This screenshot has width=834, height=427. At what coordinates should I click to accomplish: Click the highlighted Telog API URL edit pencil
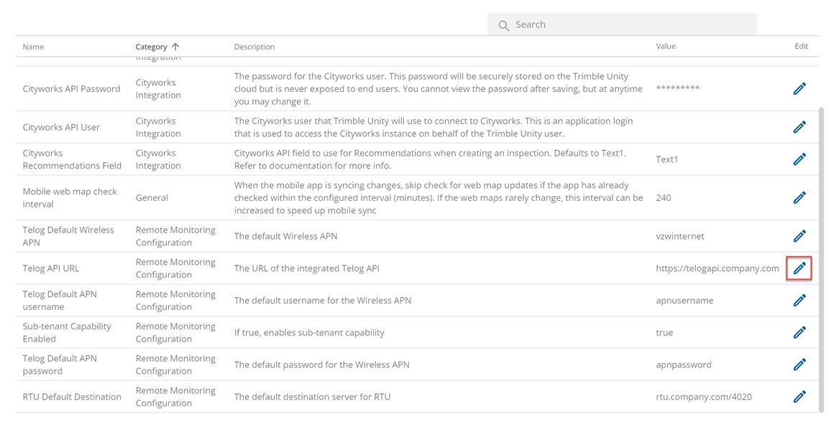coord(799,268)
